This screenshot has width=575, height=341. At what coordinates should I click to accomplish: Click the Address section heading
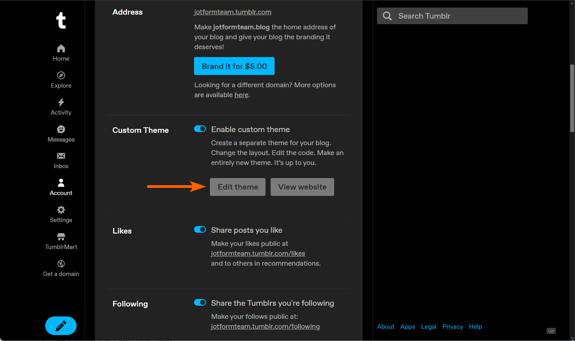tap(127, 12)
